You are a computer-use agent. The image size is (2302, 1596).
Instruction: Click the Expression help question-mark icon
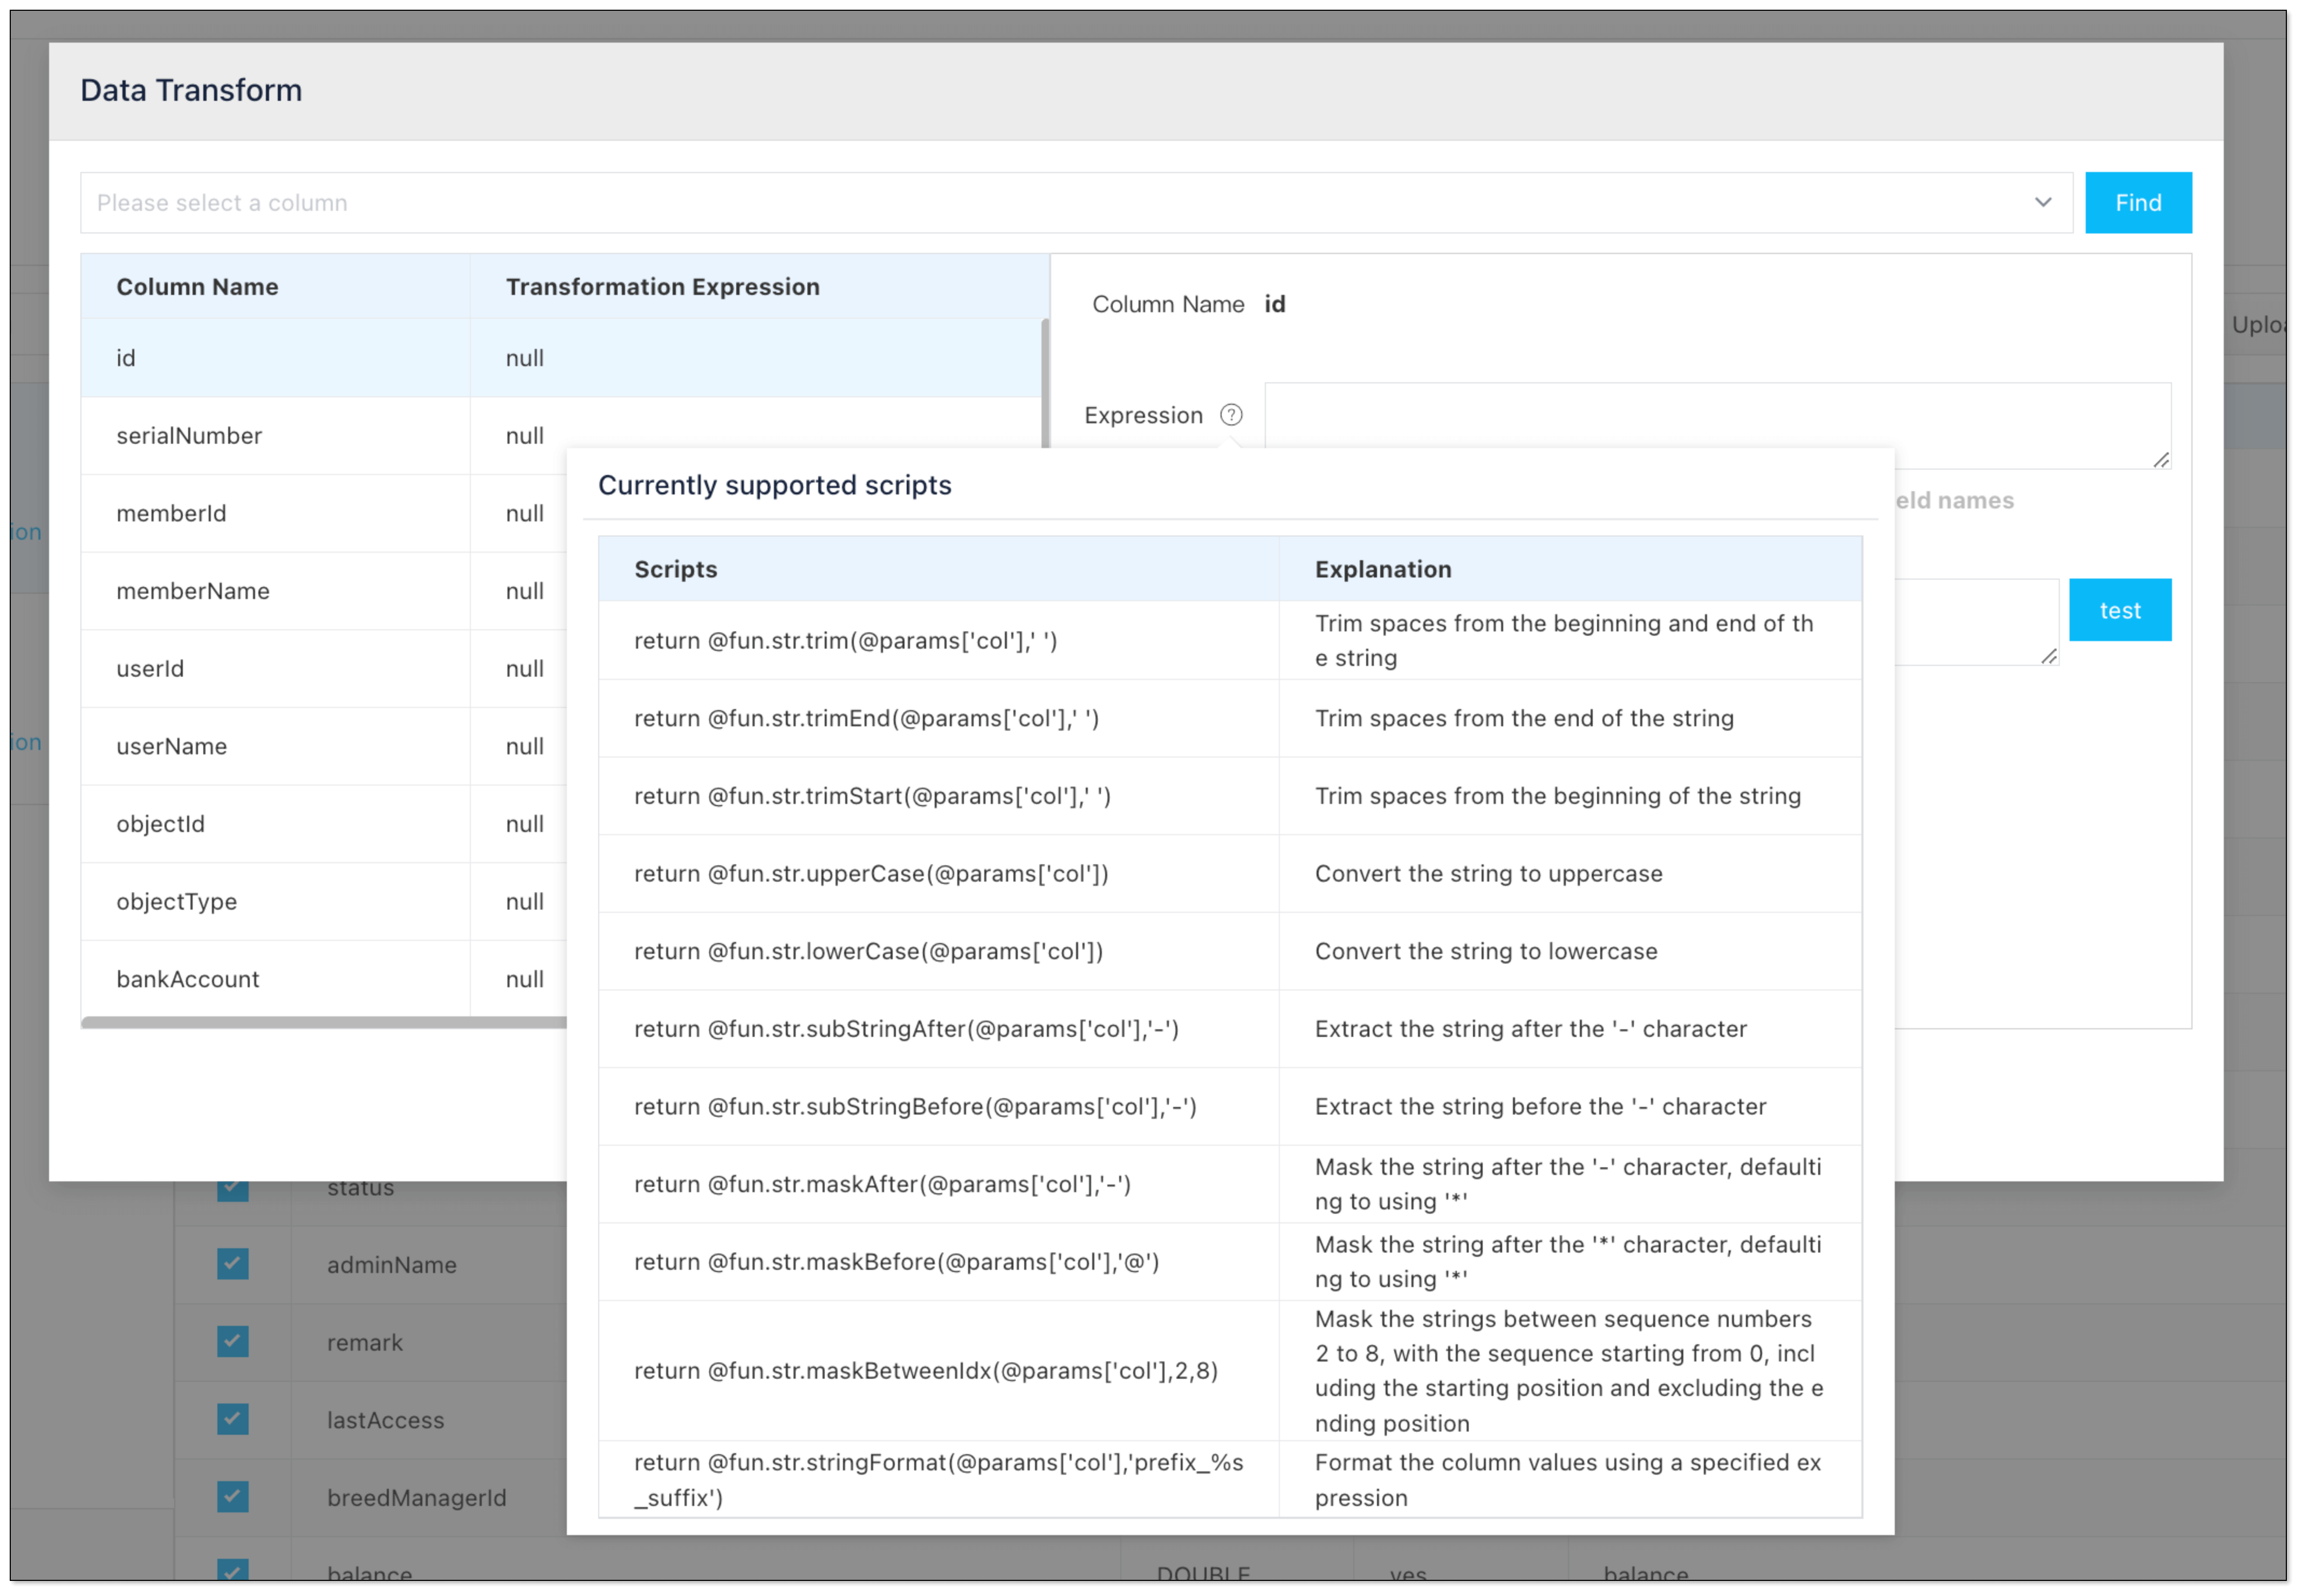pyautogui.click(x=1231, y=415)
